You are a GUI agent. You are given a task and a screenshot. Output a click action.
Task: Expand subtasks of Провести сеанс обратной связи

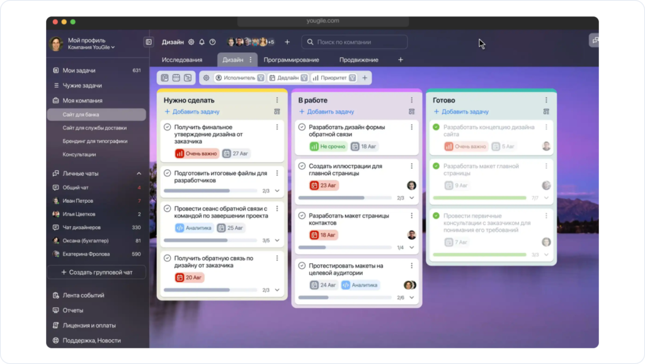[277, 241]
